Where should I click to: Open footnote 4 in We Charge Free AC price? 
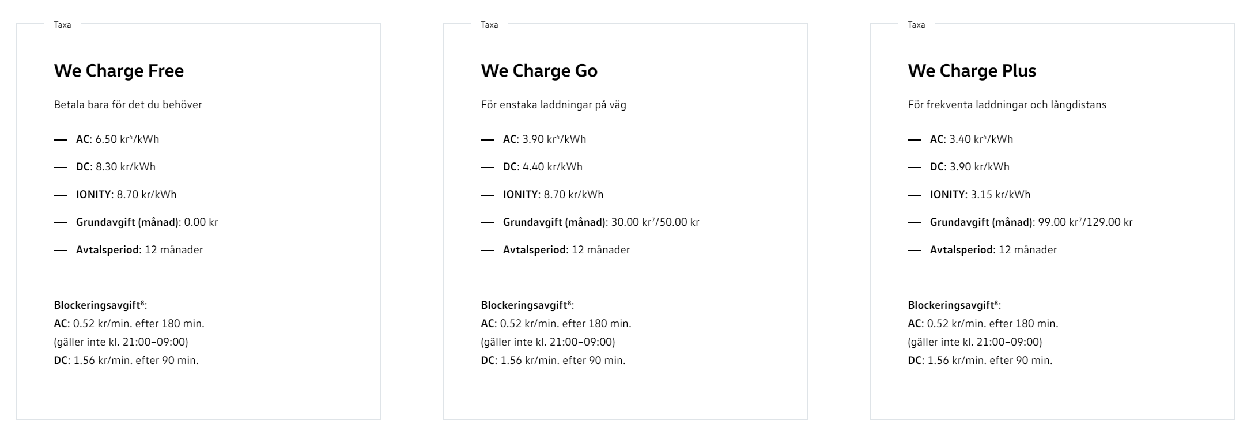(132, 136)
